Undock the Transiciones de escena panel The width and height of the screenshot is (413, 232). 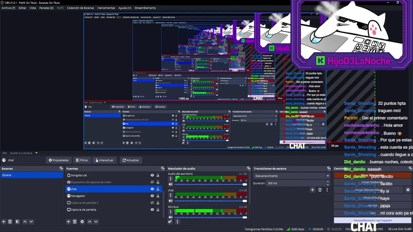329,169
